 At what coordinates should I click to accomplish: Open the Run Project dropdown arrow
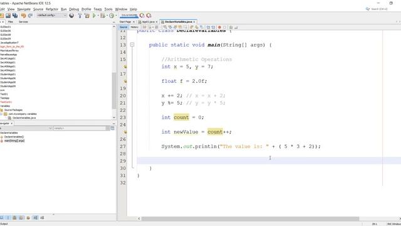pos(98,16)
